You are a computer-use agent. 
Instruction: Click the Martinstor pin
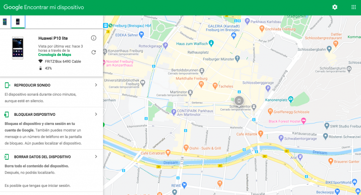(x=190, y=93)
